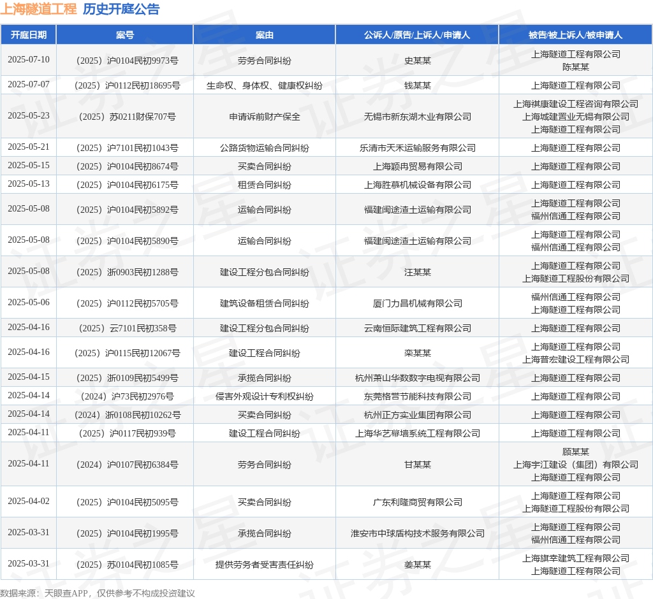This screenshot has width=653, height=599.
Task: Select defendant 上海旗幸建筑工程有限公司
Action: click(576, 559)
